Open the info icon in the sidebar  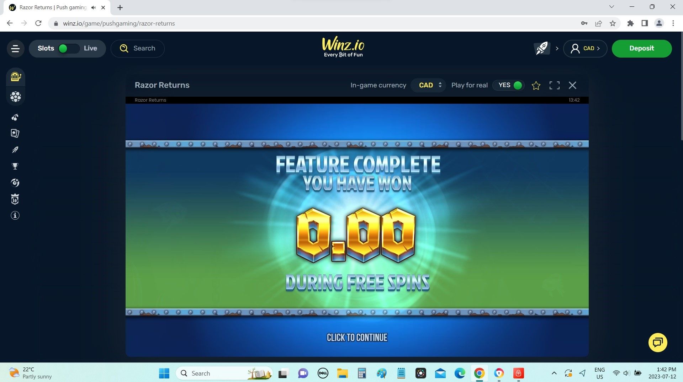15,215
